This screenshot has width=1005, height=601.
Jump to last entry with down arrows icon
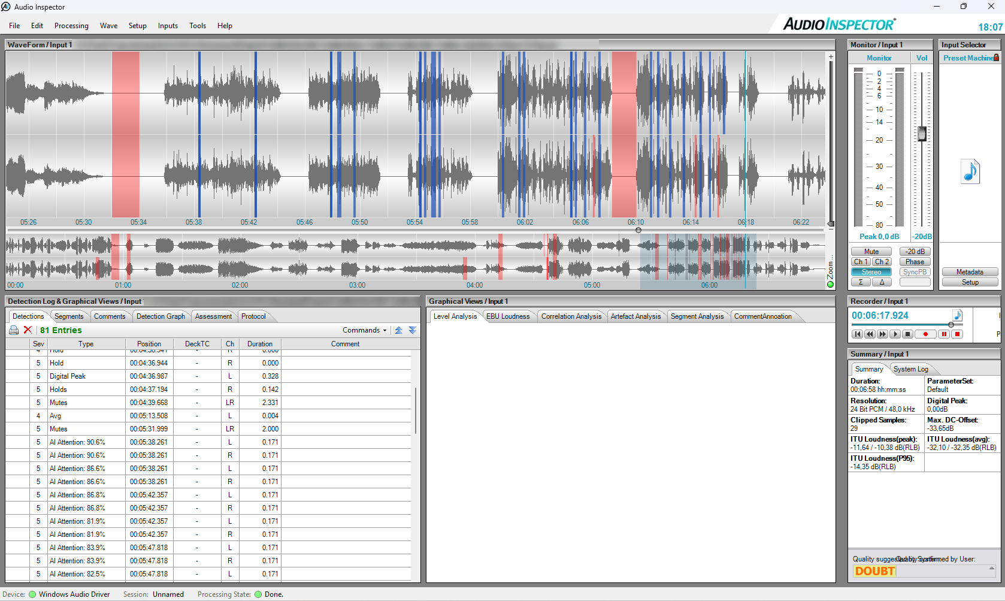[x=413, y=330]
